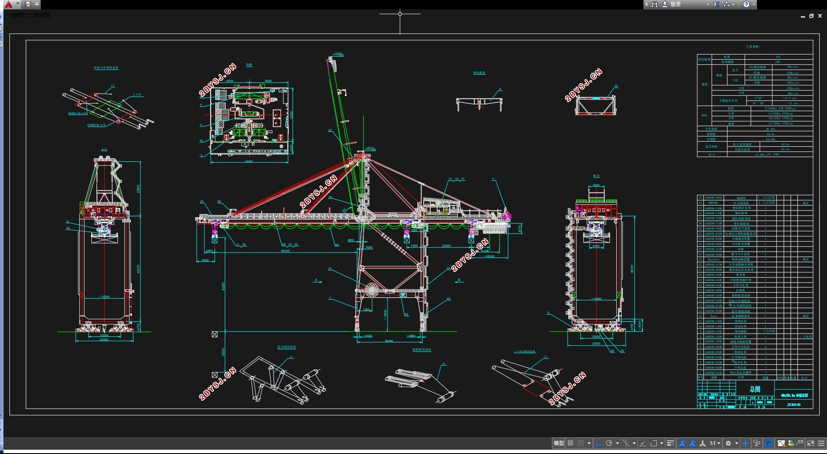
Task: Click the Autodesk 360 triangle icon
Action: pos(727,4)
